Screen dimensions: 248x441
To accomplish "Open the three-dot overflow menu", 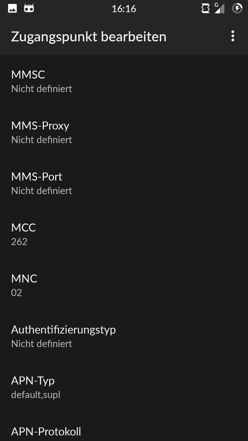I will [232, 36].
